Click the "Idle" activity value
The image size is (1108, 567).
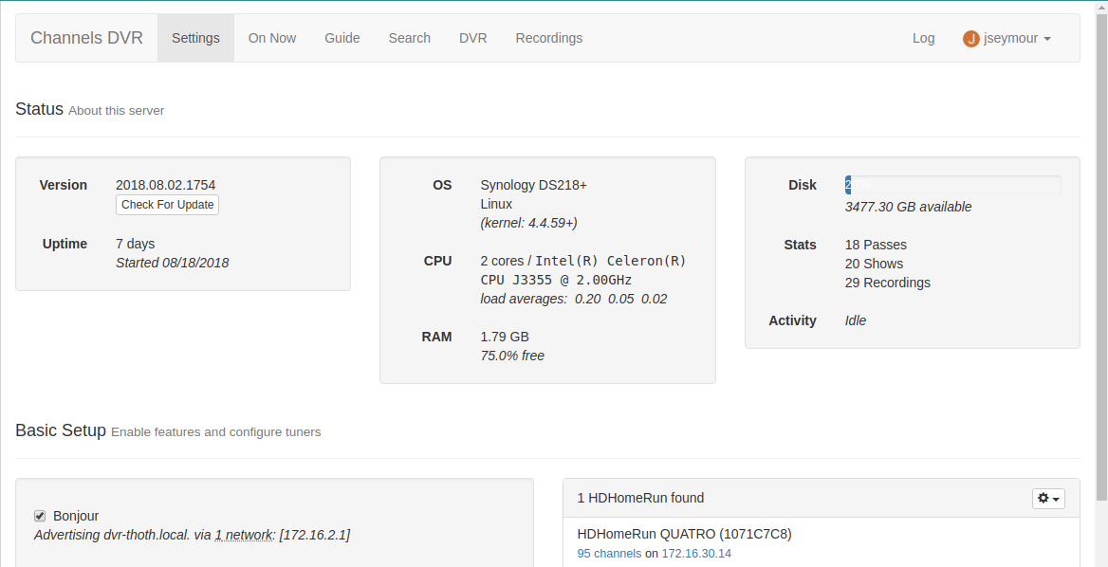[855, 320]
